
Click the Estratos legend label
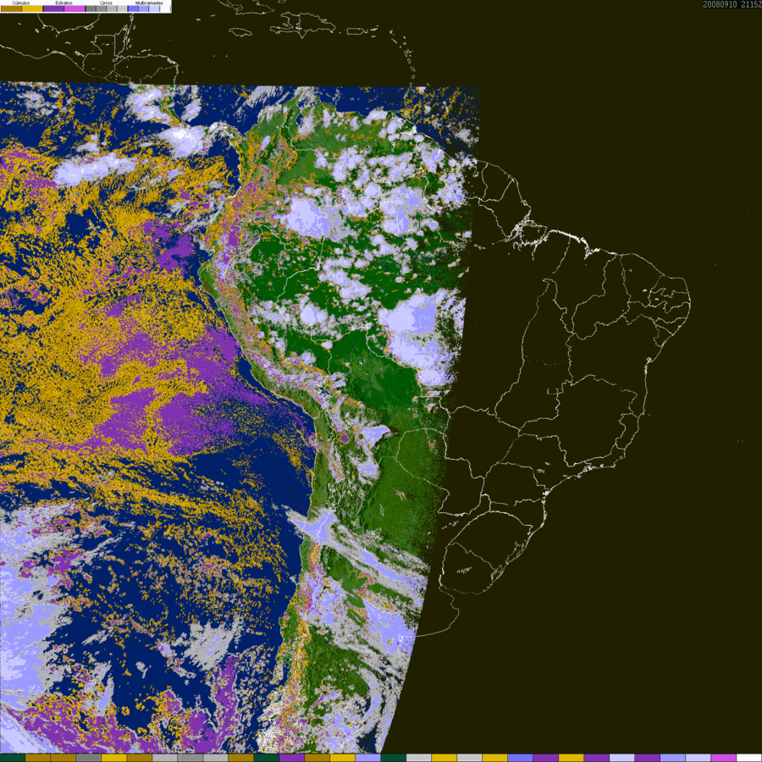coord(64,3)
